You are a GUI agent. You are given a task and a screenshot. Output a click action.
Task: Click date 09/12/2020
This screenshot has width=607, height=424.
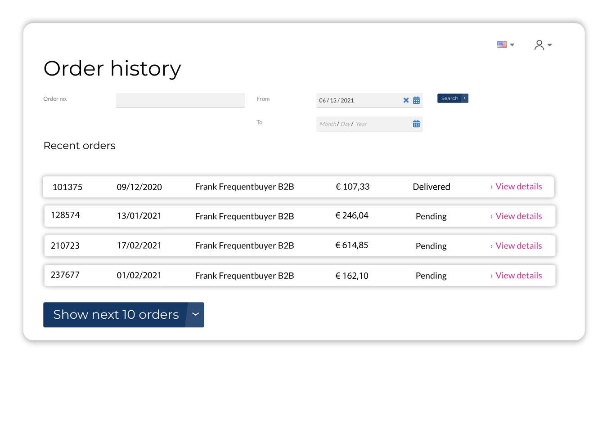pos(139,187)
